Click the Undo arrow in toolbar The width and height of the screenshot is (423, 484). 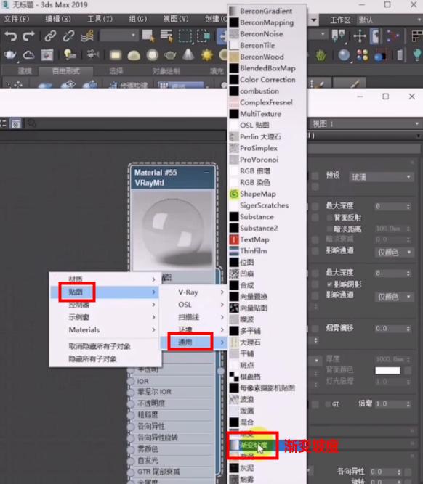coord(11,36)
